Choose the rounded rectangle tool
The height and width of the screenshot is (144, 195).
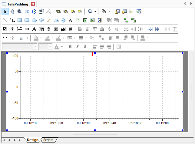(27, 20)
